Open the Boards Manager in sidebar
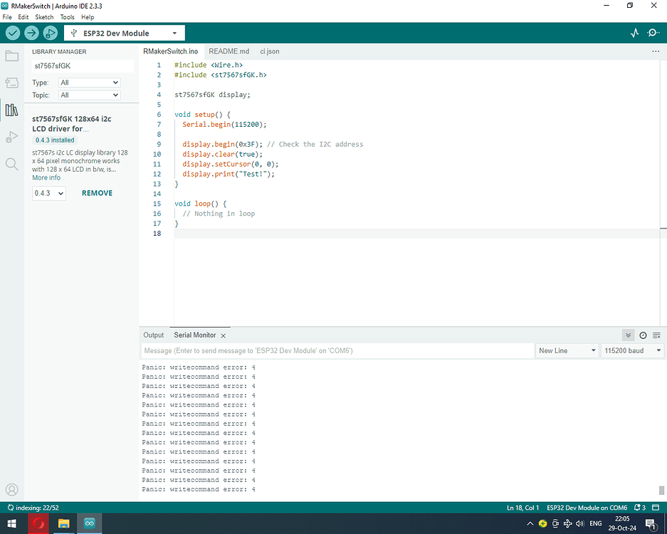Screen dimensions: 667x534 [11, 83]
